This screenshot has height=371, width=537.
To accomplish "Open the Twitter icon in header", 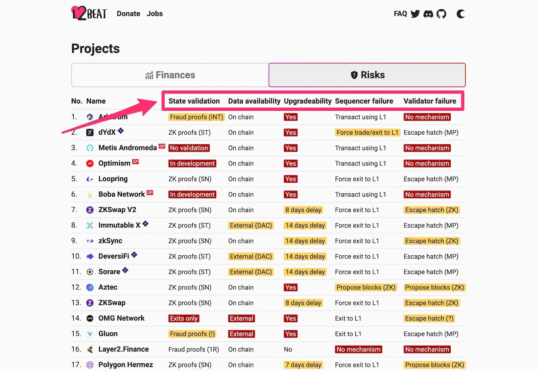I will pos(415,14).
